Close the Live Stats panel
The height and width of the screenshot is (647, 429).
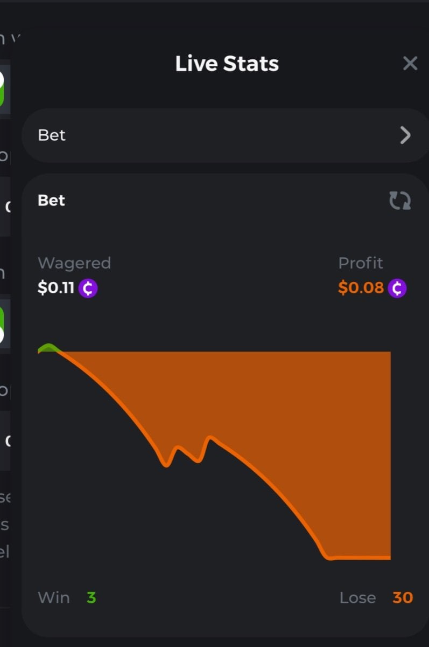click(410, 64)
